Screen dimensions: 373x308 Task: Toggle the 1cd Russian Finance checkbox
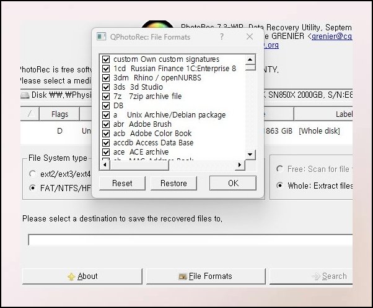click(106, 69)
